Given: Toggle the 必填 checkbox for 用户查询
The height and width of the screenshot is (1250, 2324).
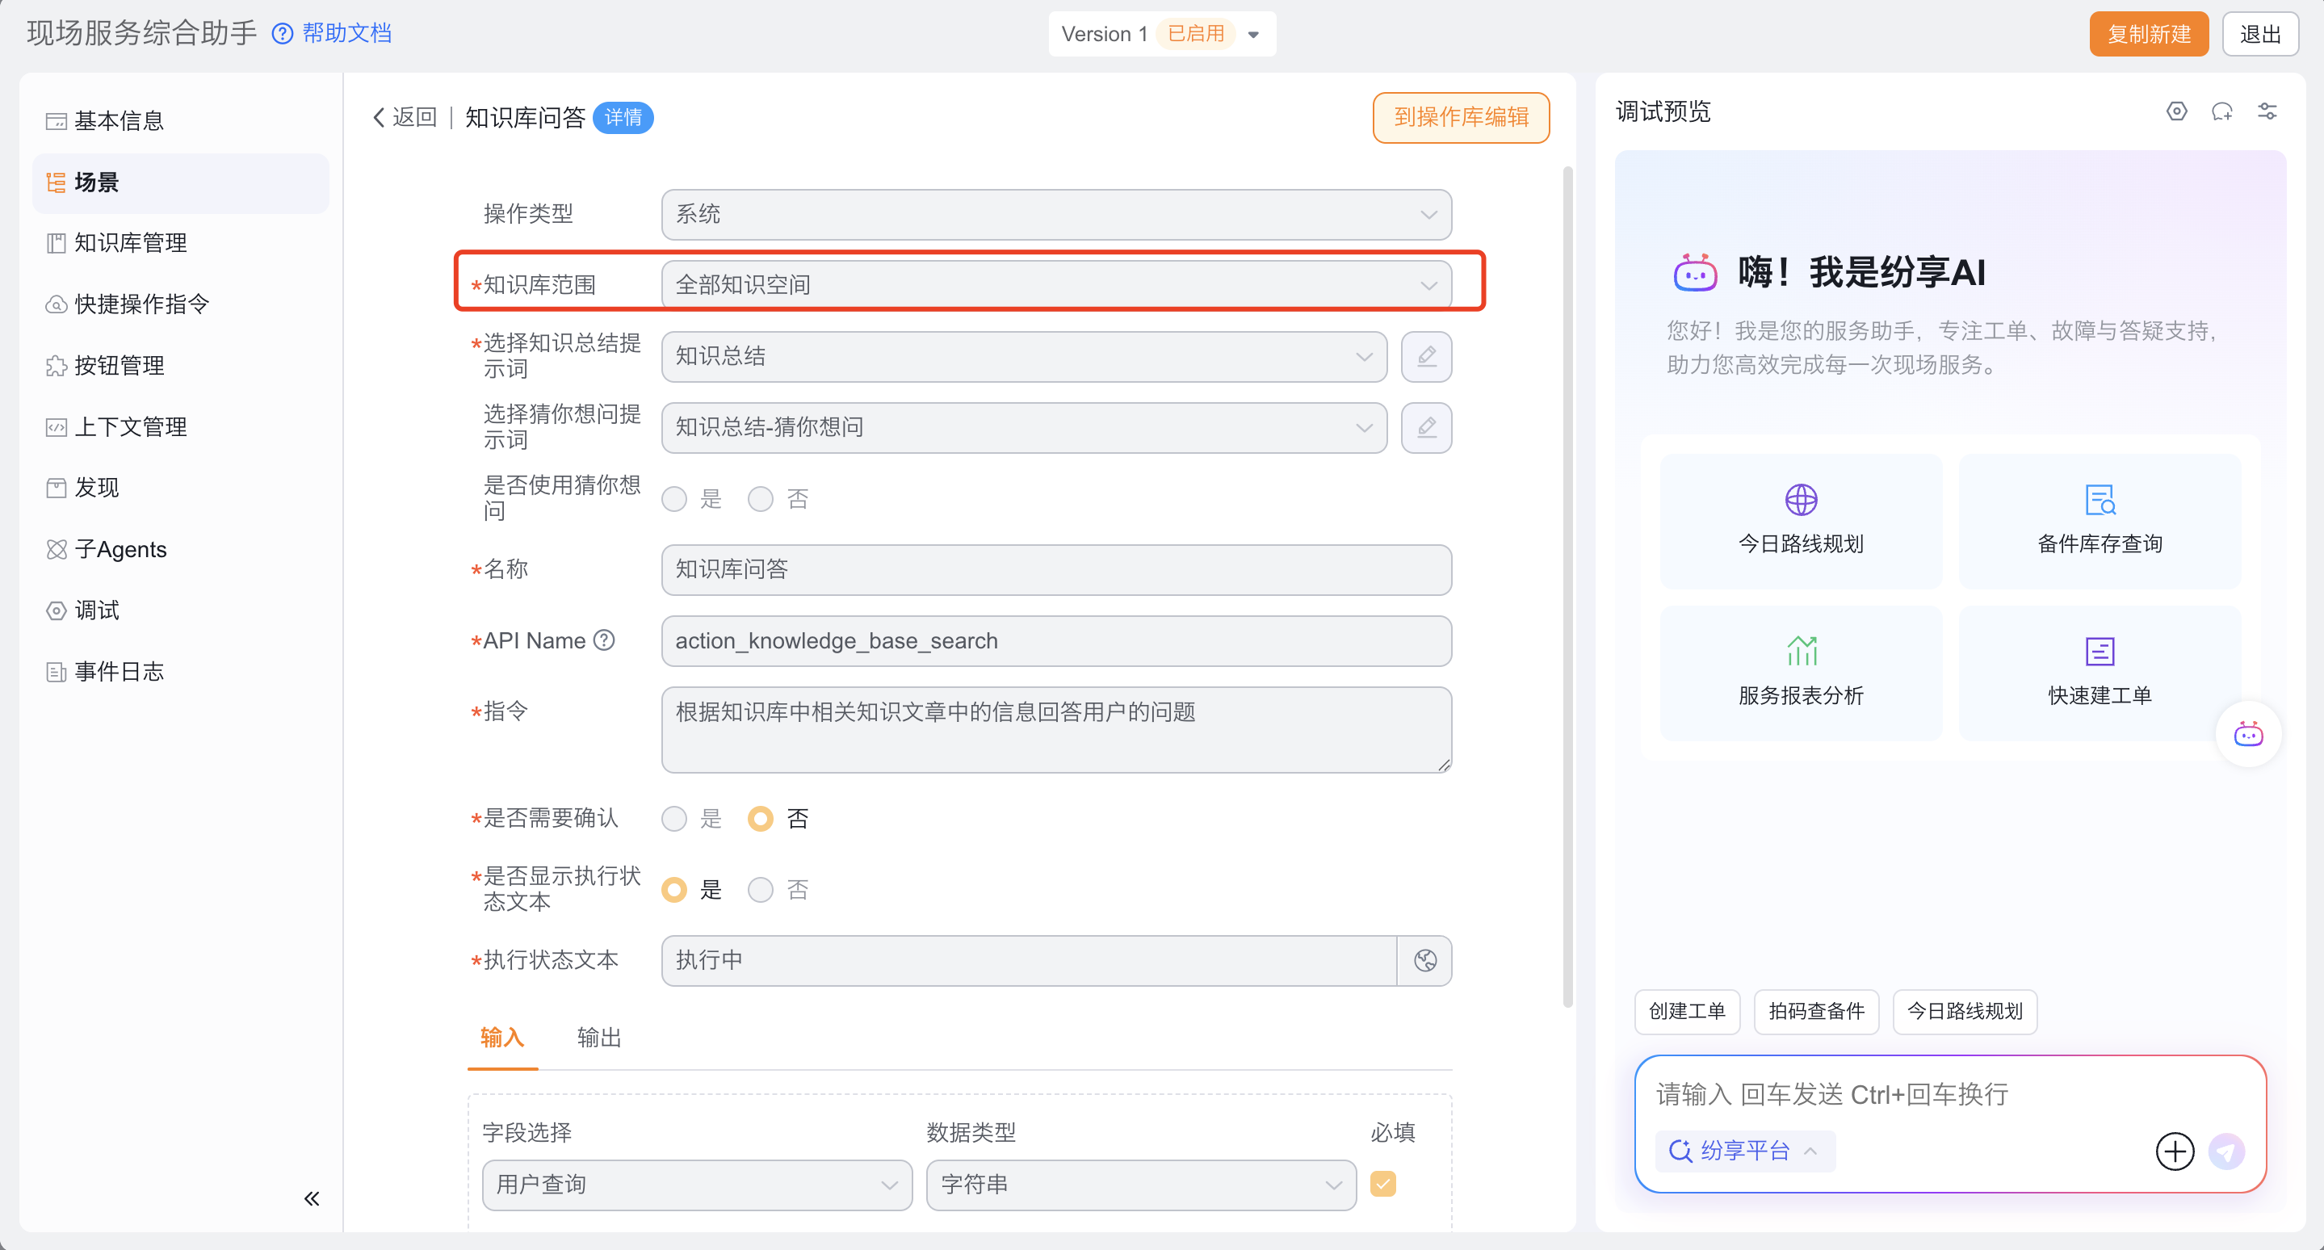Looking at the screenshot, I should tap(1382, 1183).
